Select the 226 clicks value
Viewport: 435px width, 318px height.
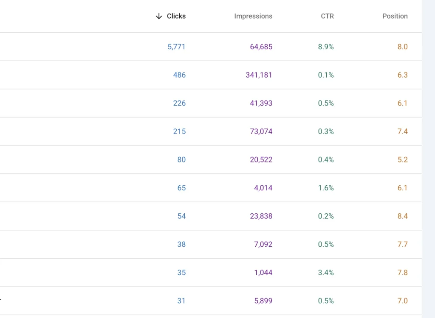pyautogui.click(x=179, y=103)
